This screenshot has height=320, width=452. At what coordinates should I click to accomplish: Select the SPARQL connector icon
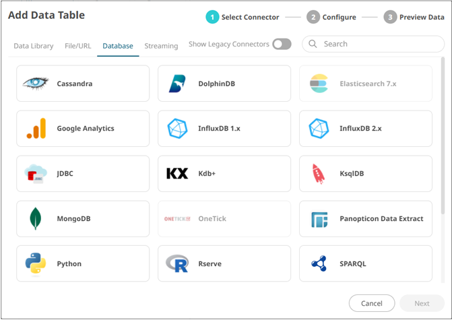click(319, 263)
